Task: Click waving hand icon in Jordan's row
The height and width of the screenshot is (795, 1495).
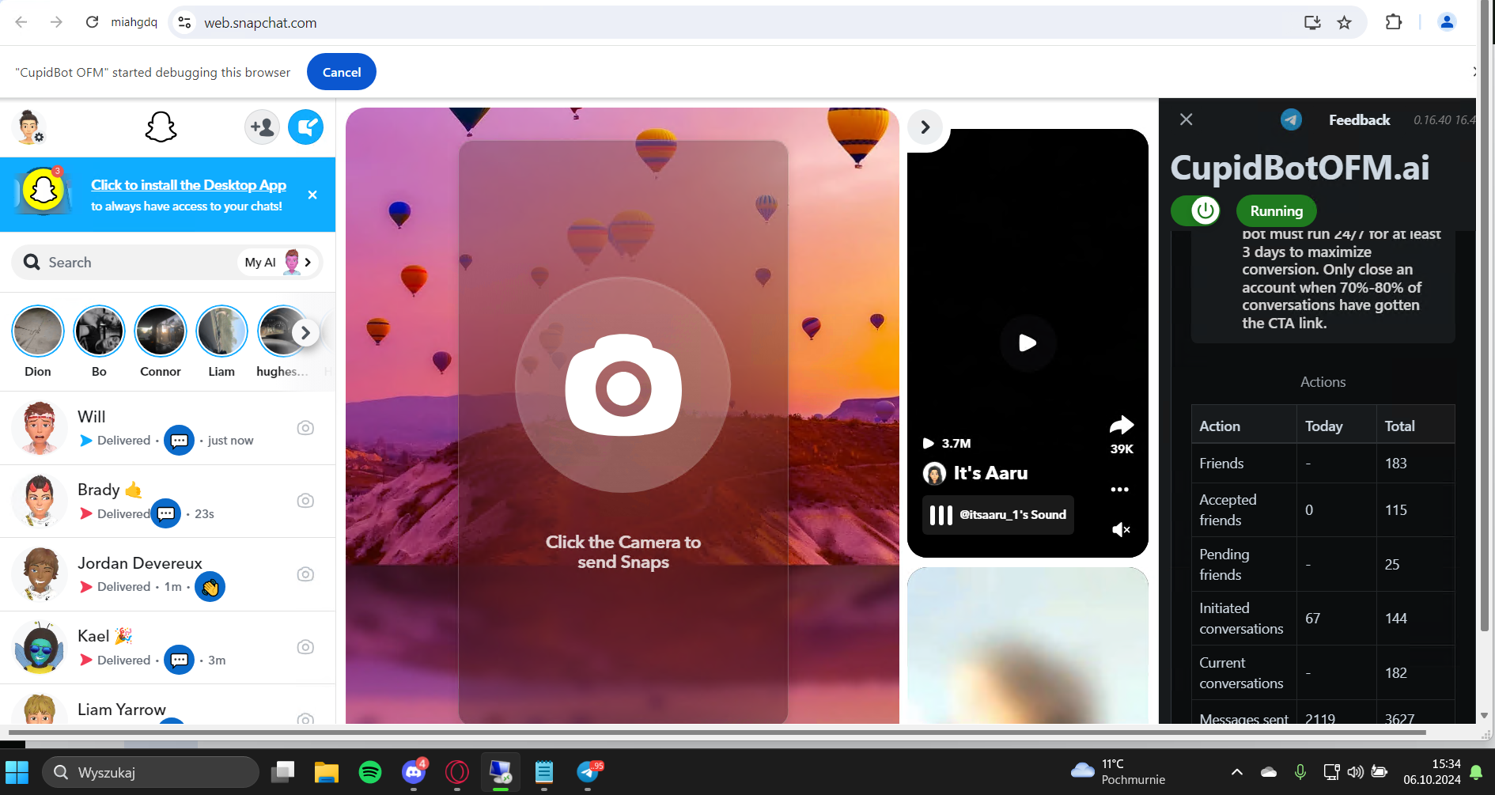Action: (210, 587)
